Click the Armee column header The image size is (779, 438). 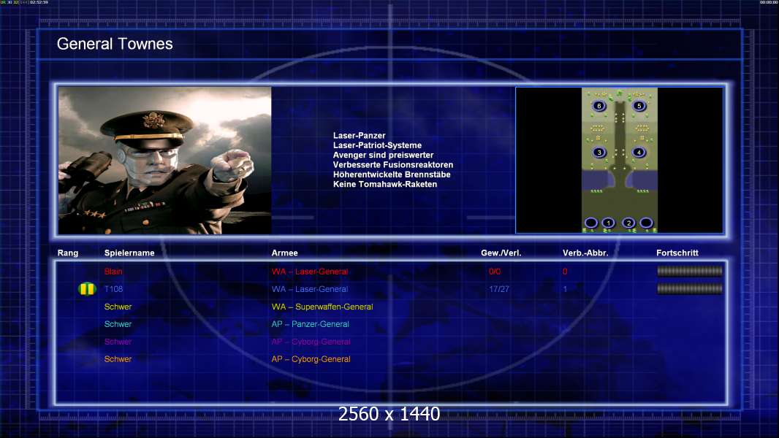285,253
